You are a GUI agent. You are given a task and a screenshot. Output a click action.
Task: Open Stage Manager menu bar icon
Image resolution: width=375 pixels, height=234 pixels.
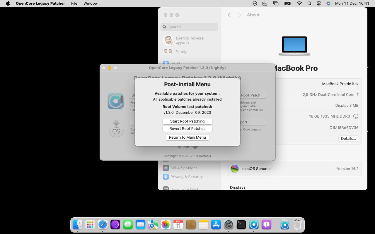click(276, 4)
